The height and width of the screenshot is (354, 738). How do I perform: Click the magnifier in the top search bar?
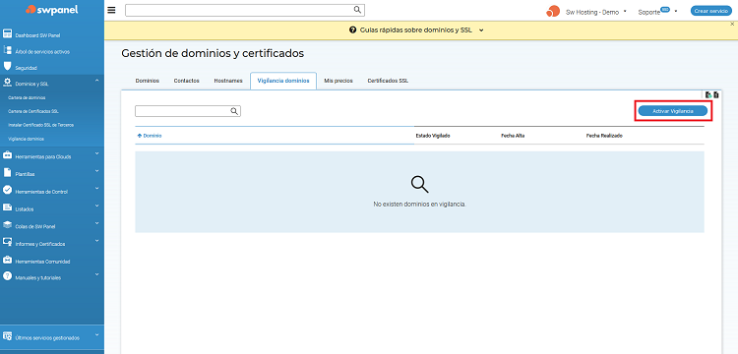coord(357,10)
